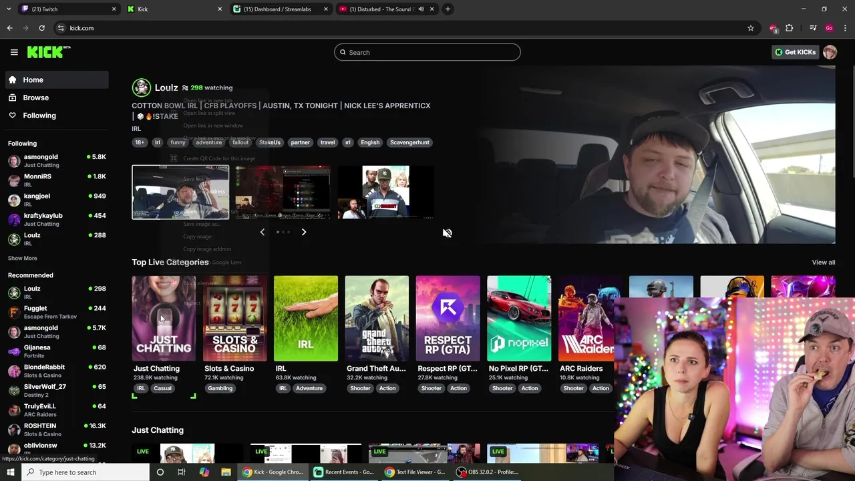Click the Just Chatting section heading

pos(158,430)
